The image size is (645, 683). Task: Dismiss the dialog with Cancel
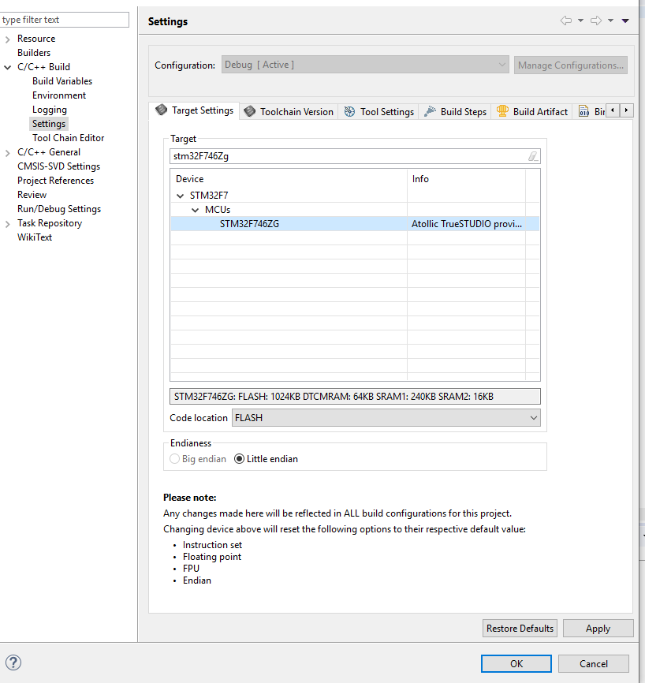tap(593, 663)
